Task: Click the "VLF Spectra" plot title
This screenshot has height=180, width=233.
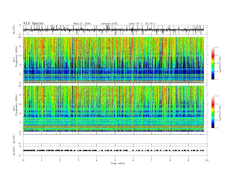Action: coord(33,23)
